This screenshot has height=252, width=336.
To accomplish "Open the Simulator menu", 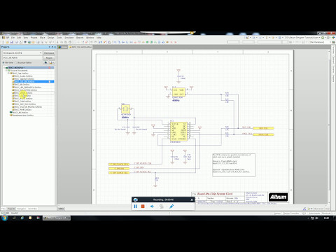I will [x=69, y=38].
